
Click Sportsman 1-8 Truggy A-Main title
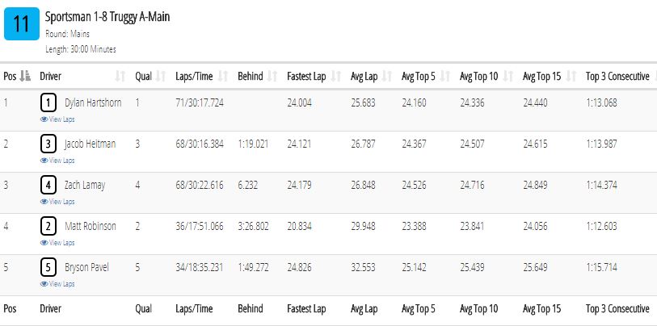click(107, 17)
